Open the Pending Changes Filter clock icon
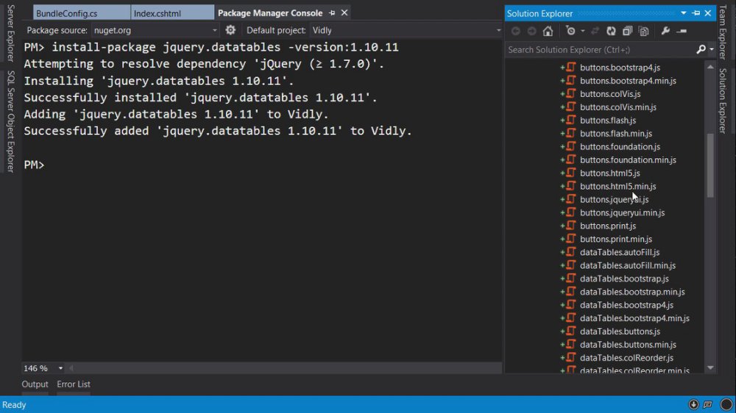This screenshot has width=736, height=413. tap(570, 31)
